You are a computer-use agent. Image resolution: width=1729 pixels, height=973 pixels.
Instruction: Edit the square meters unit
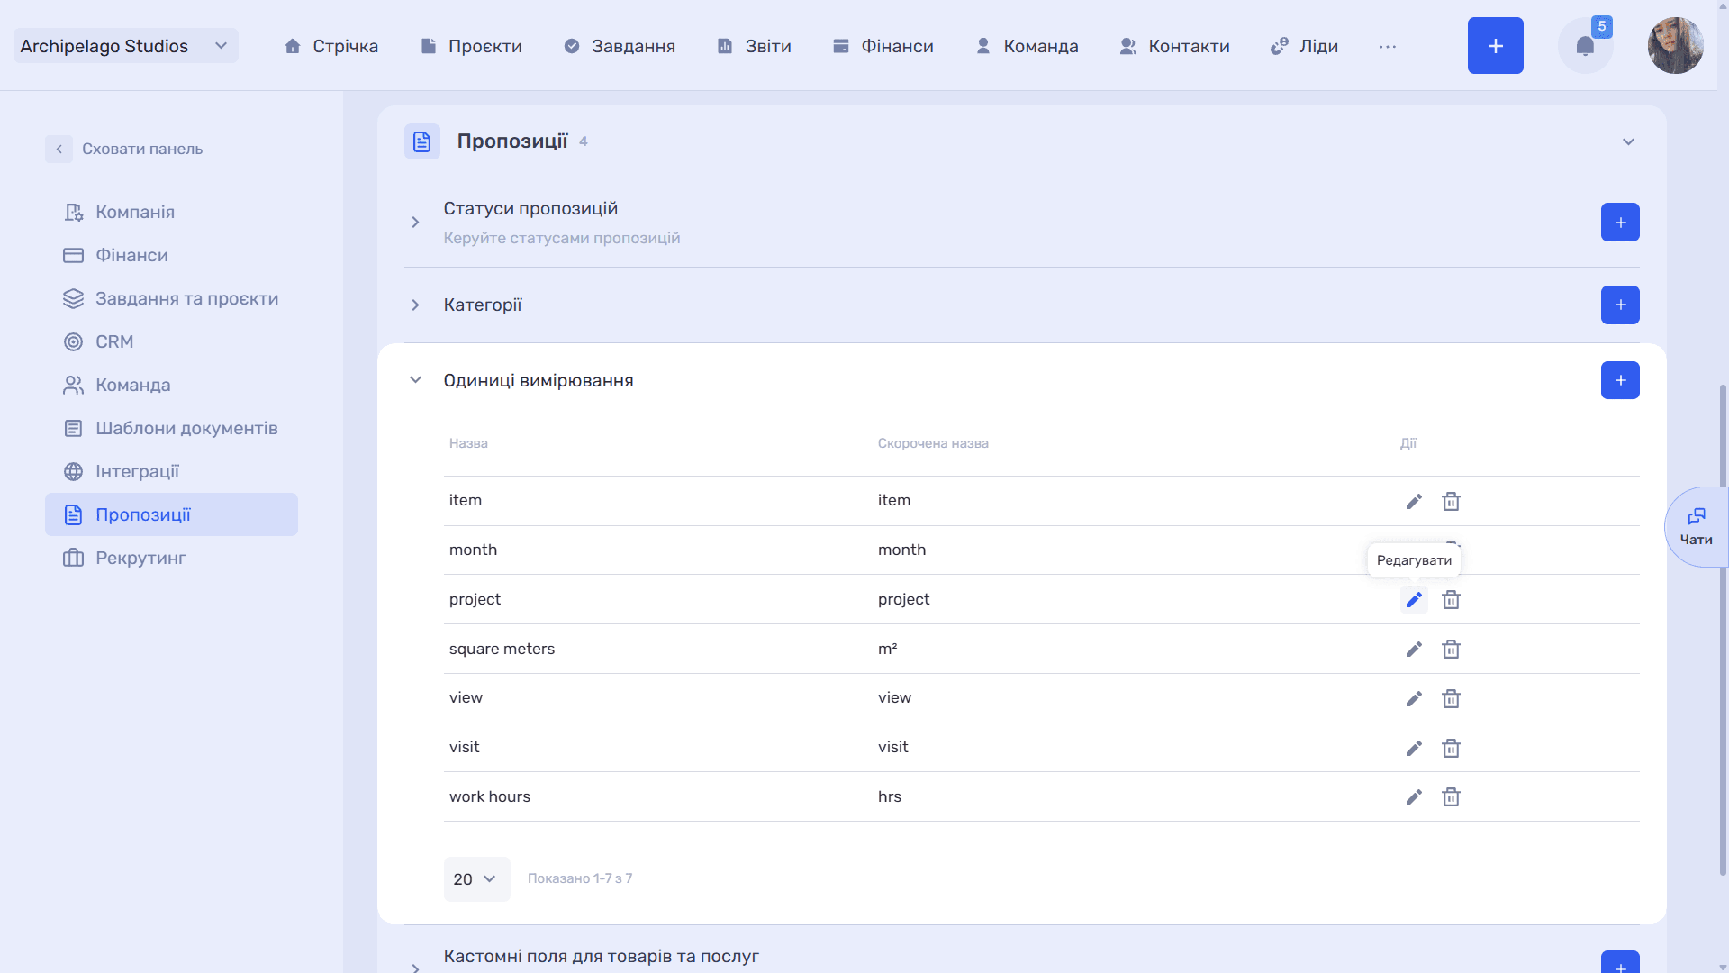coord(1413,649)
